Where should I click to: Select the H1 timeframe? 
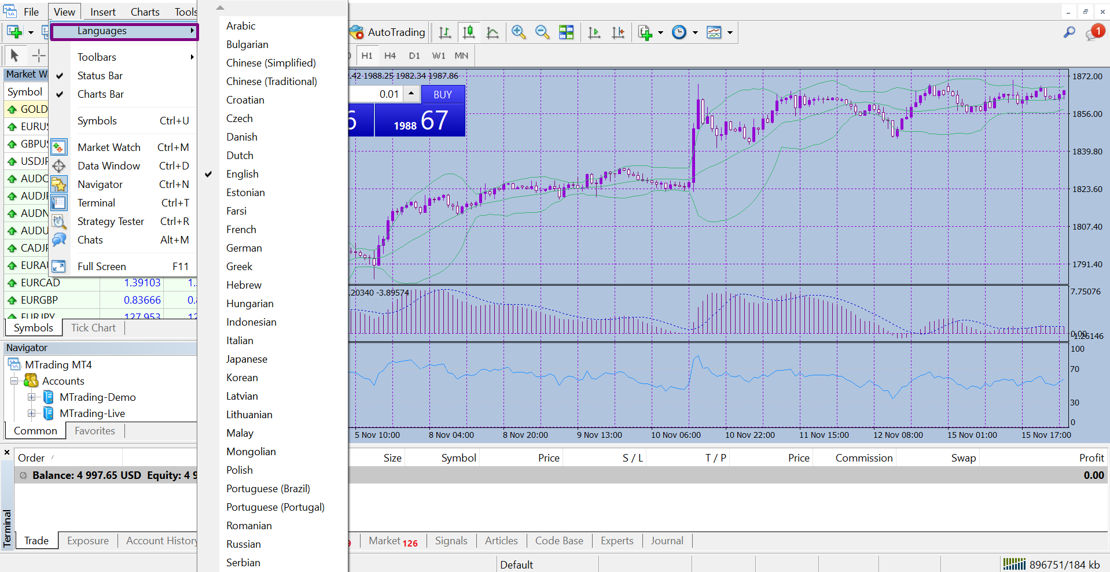pyautogui.click(x=367, y=56)
